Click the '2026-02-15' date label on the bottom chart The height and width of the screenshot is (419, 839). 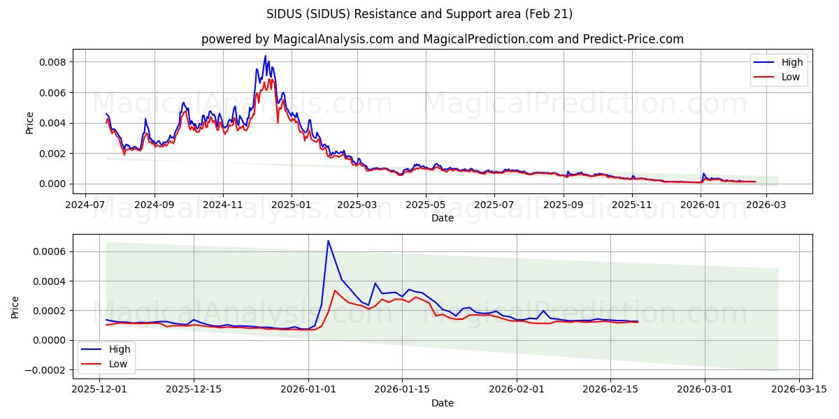click(x=611, y=390)
